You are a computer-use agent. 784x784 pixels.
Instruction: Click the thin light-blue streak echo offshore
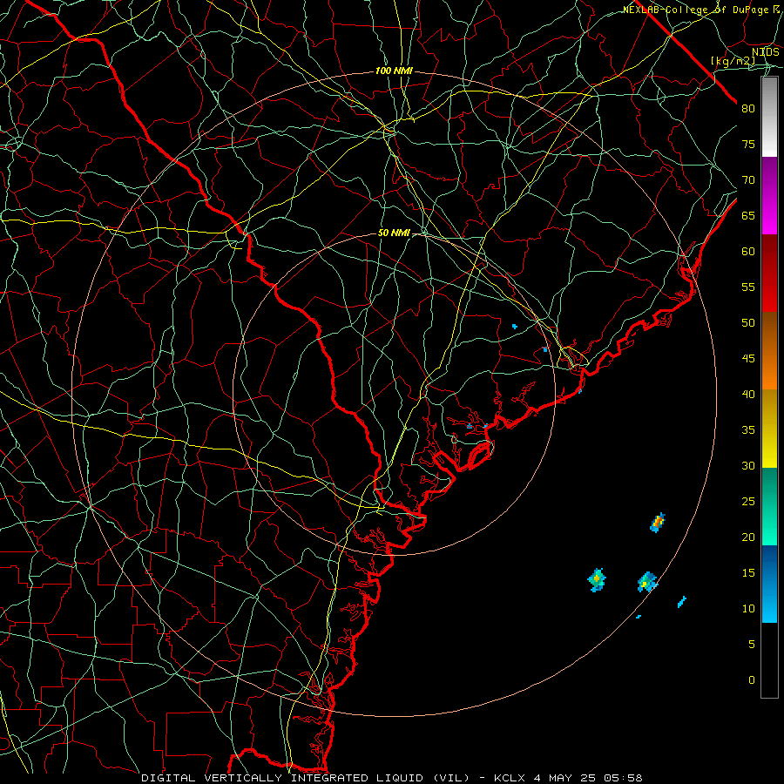(682, 602)
